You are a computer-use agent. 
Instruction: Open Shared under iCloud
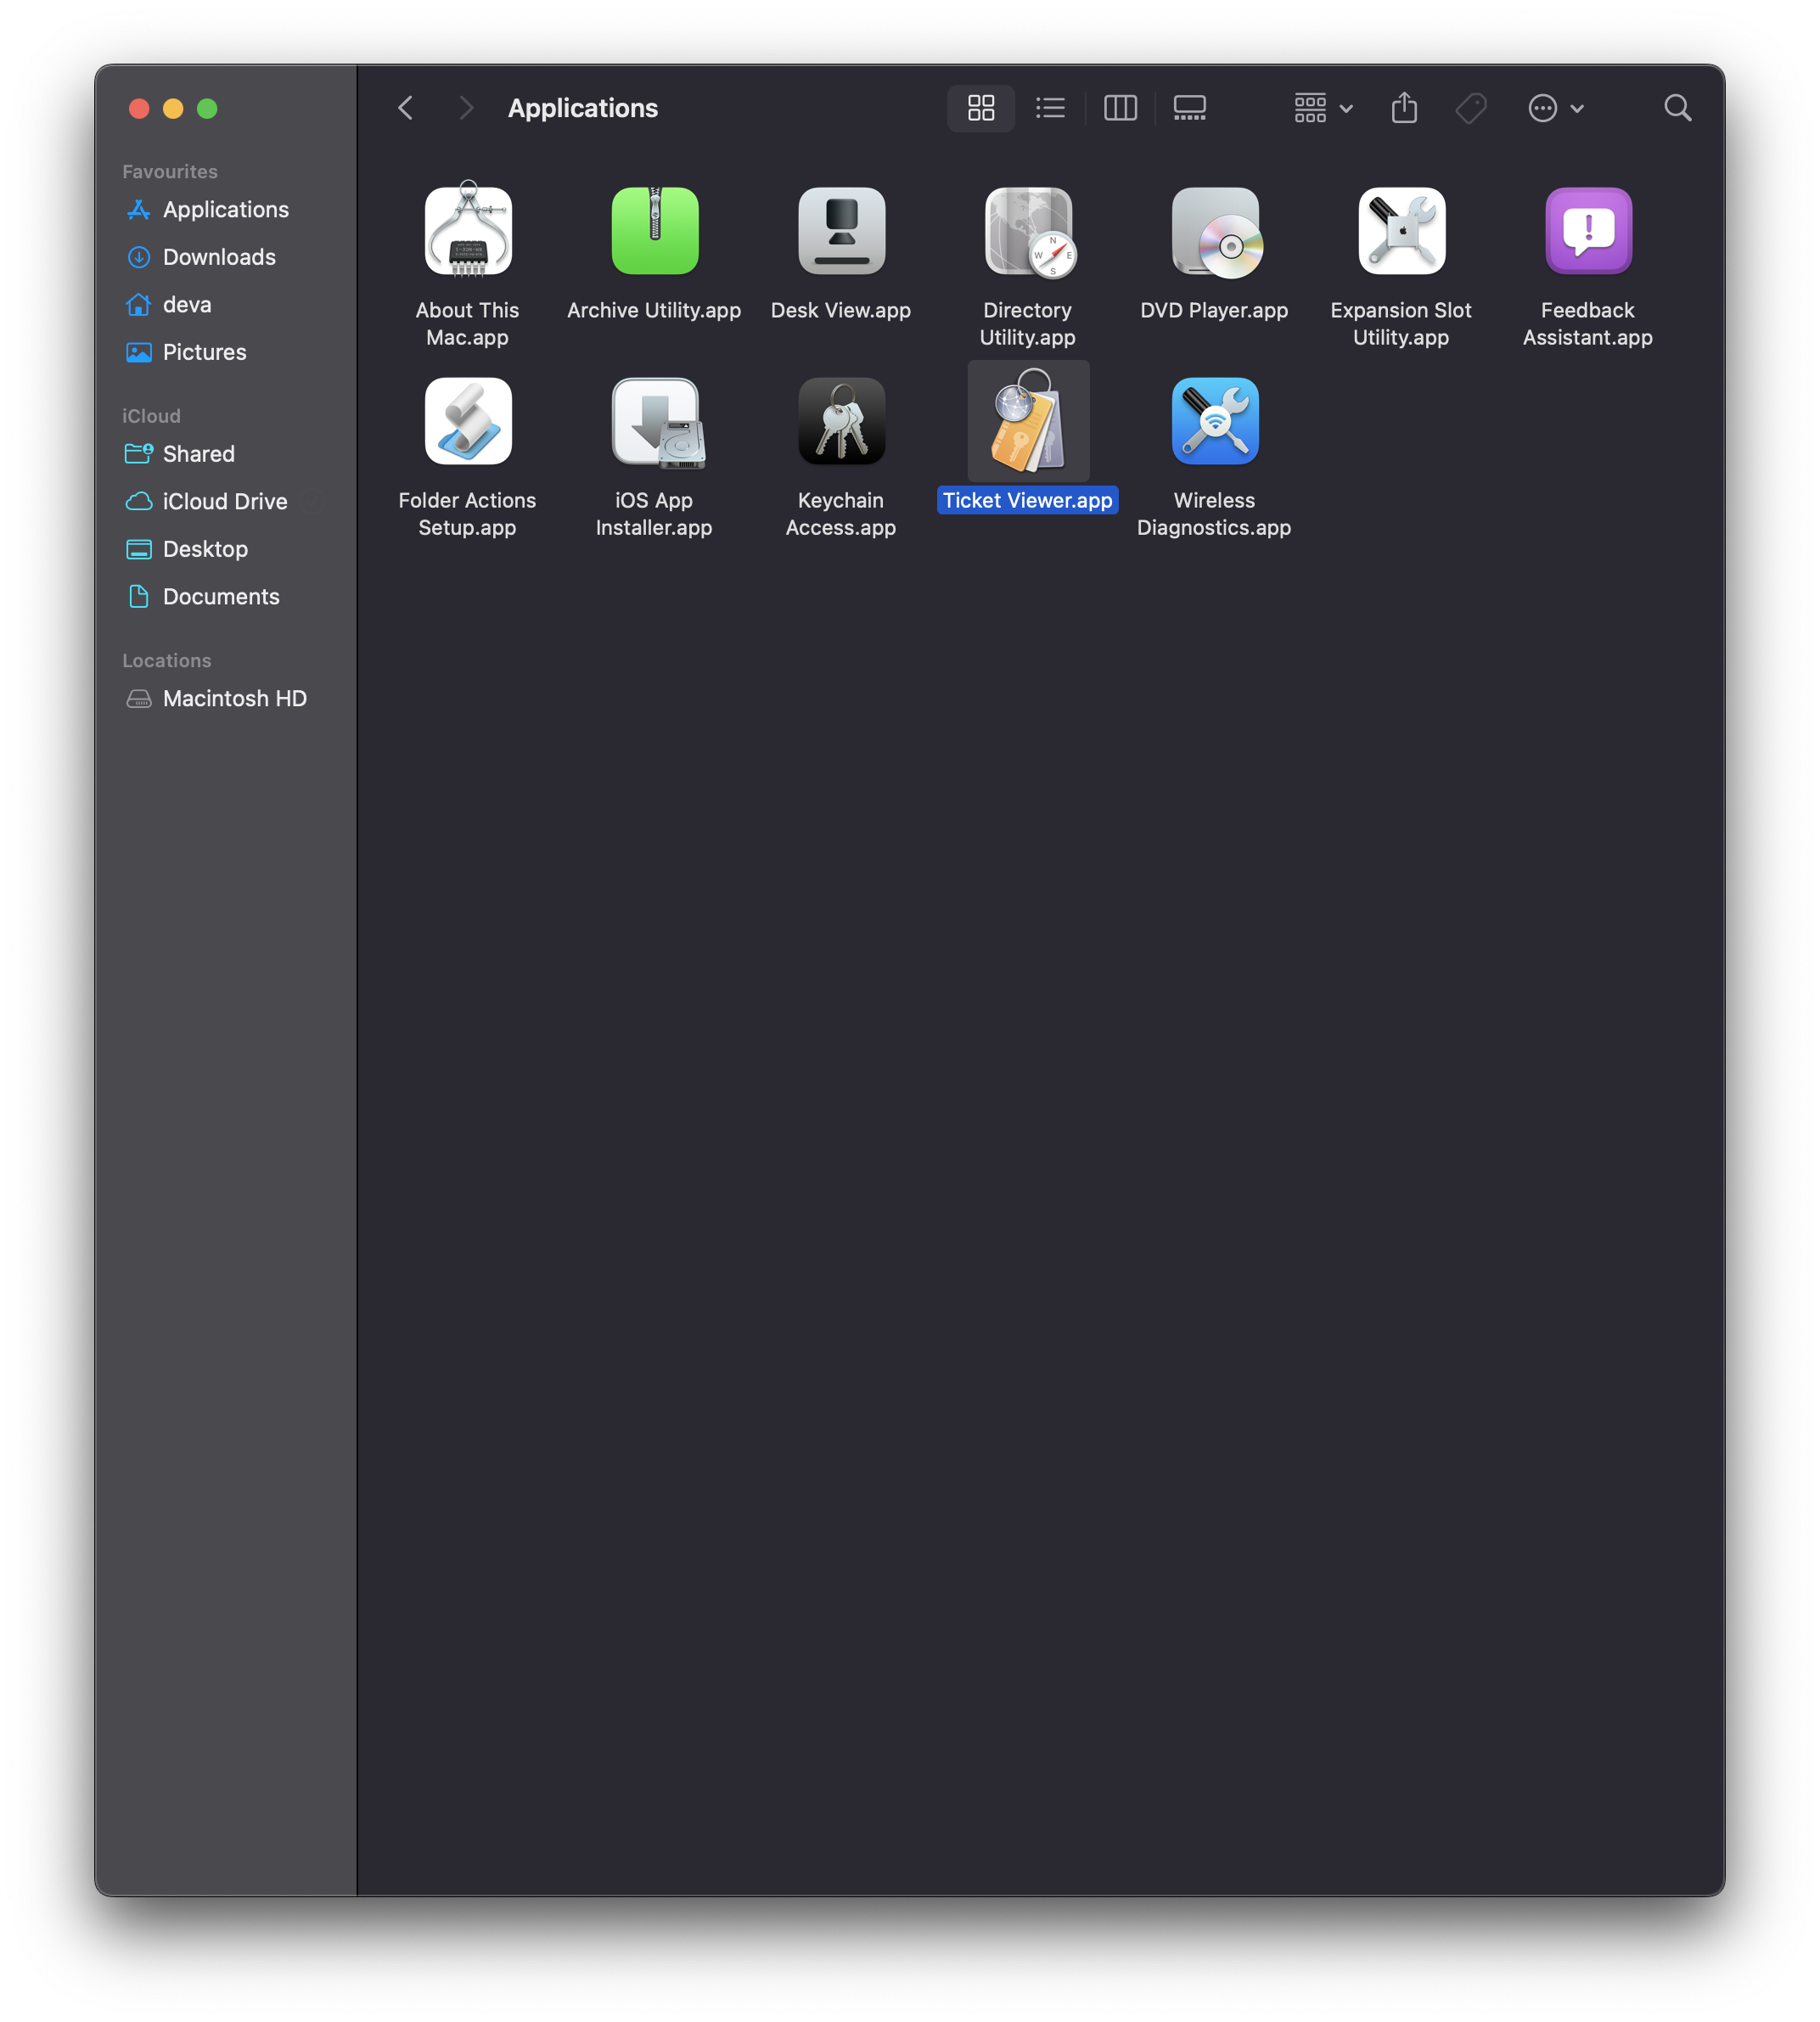225,454
